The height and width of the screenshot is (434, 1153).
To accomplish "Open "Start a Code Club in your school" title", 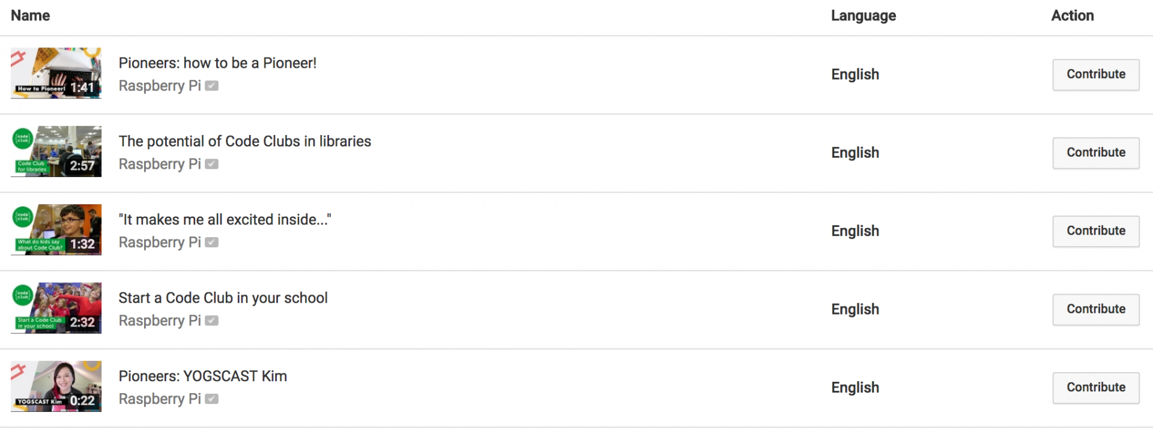I will pos(223,298).
